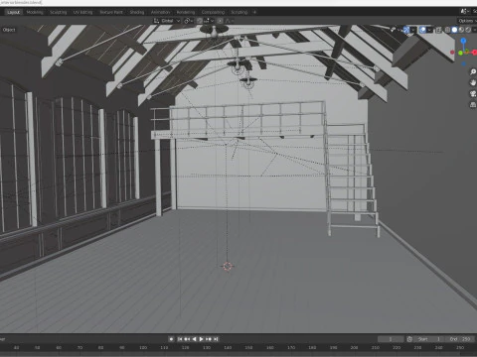This screenshot has height=357, width=477.
Task: Toggle X-ray mode
Action: (x=438, y=30)
